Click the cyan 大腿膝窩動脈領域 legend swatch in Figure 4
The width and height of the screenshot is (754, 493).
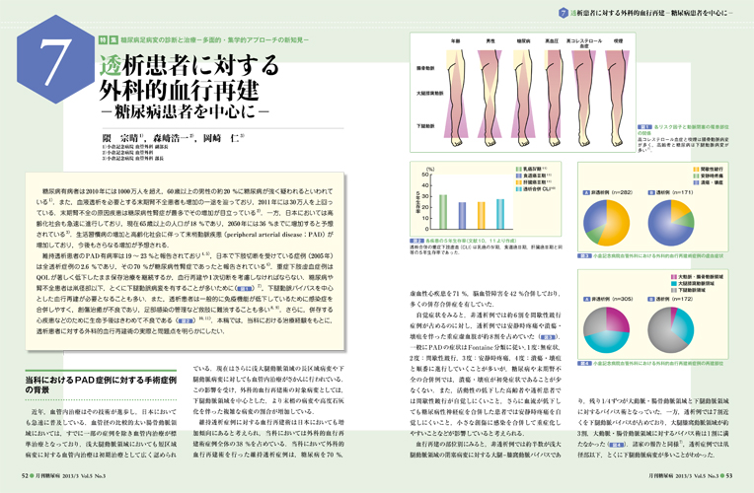(674, 284)
